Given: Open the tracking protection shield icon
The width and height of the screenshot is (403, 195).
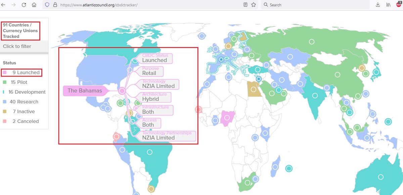Looking at the screenshot, I should pos(47,5).
